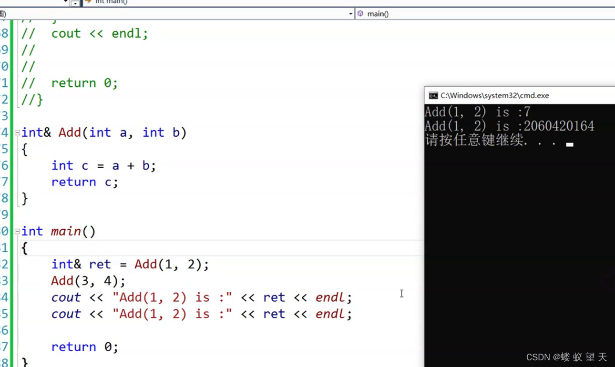Click the 'int main()' declaration text
The width and height of the screenshot is (615, 367).
coord(58,232)
